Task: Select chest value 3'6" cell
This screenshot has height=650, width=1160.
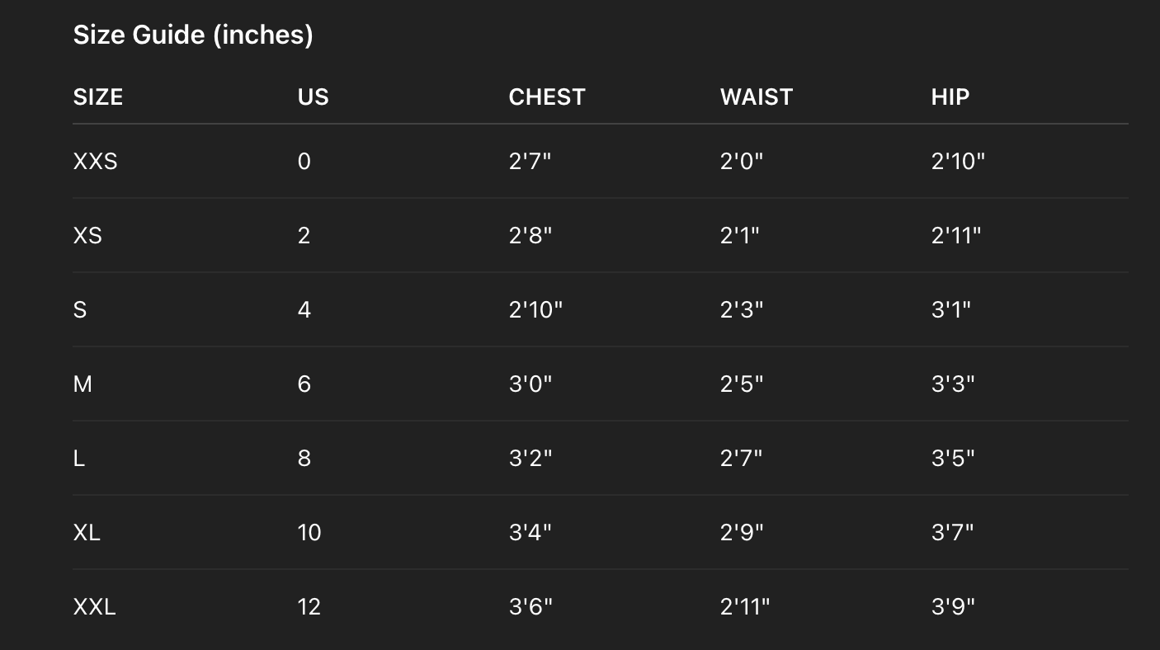Action: click(x=530, y=606)
